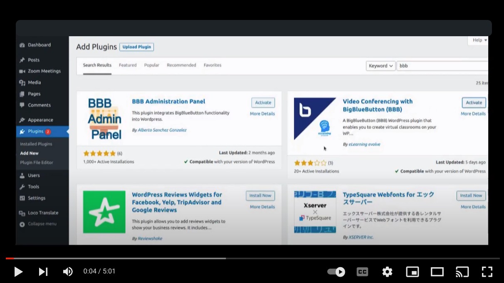Switch to the Popular plugins tab
This screenshot has width=504, height=283.
152,65
